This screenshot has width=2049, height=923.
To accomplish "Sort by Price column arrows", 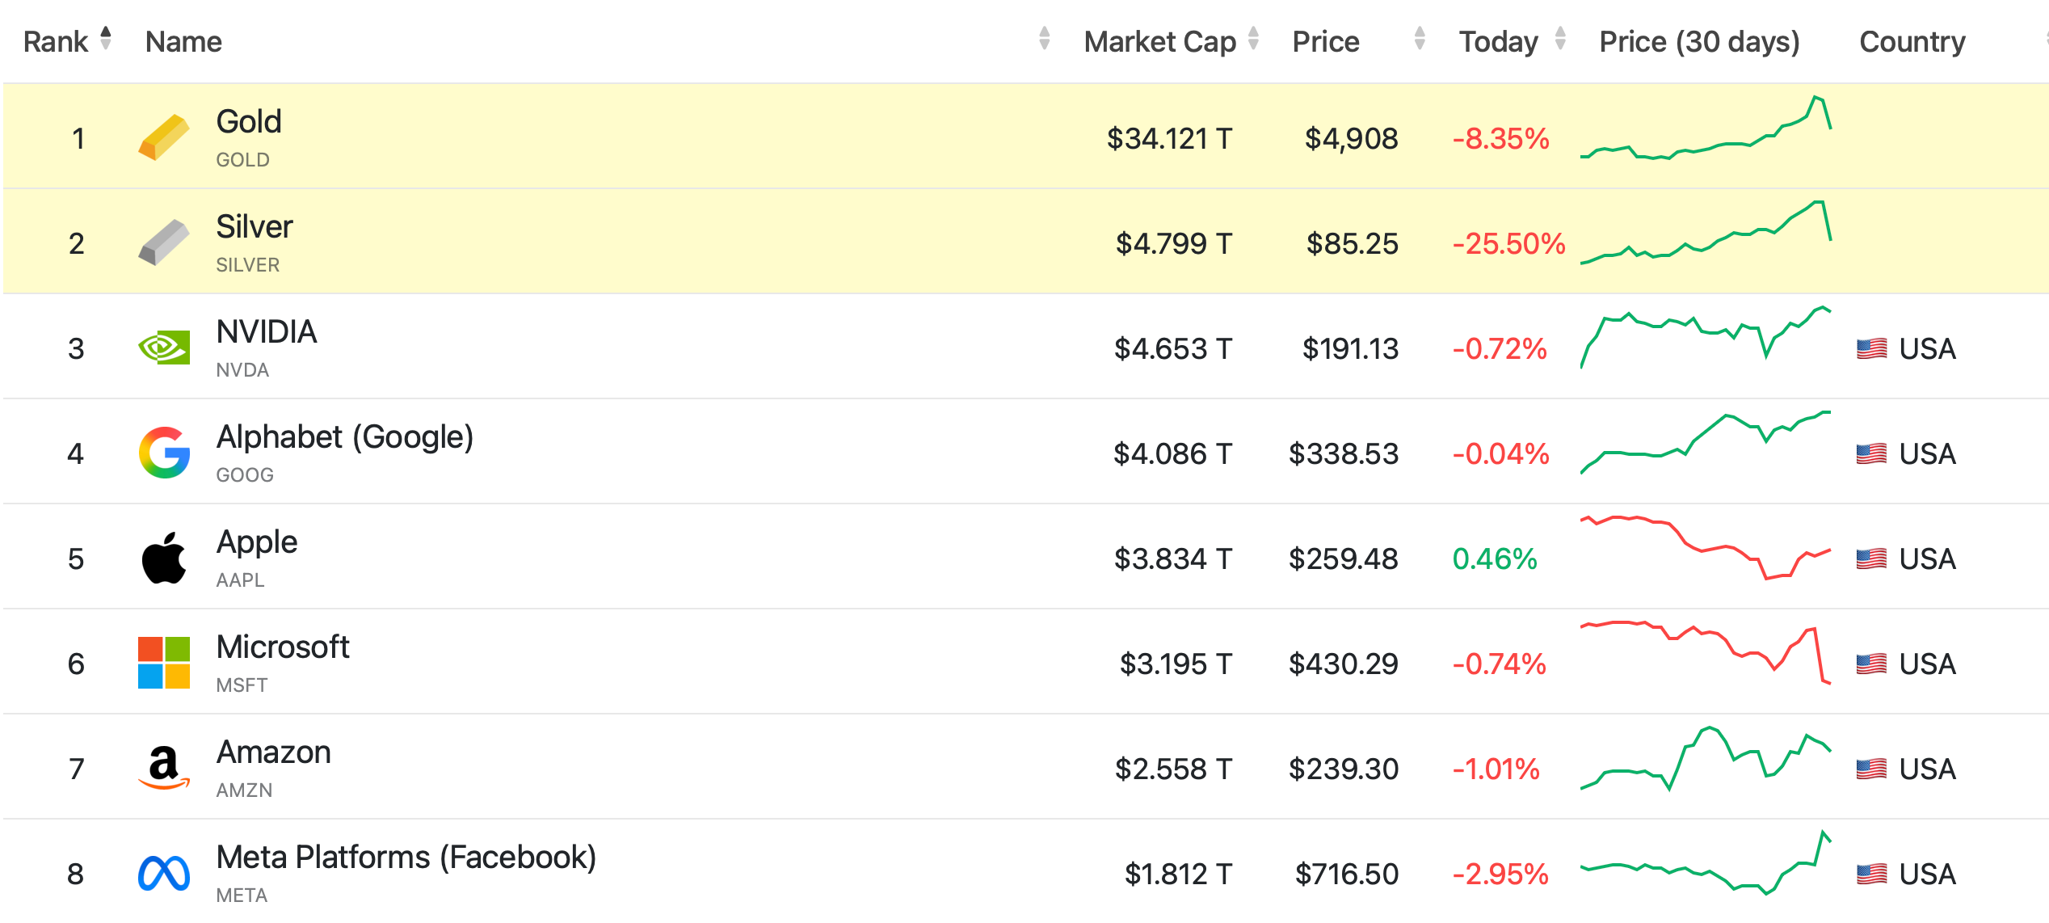I will coord(1420,39).
